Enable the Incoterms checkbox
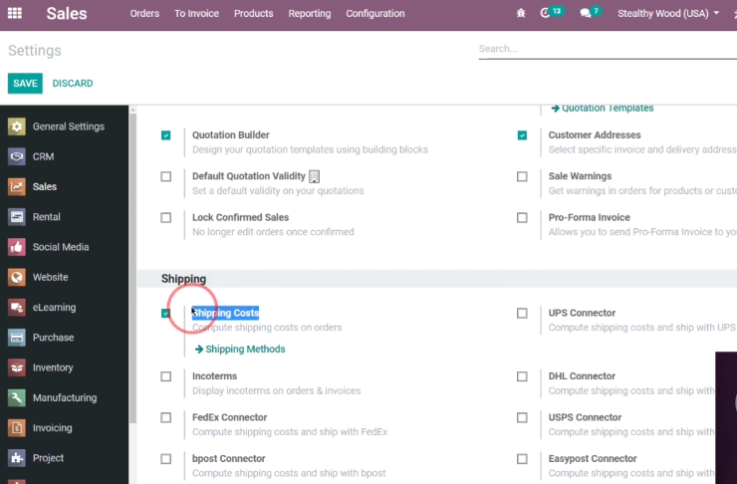The image size is (737, 484). point(166,376)
